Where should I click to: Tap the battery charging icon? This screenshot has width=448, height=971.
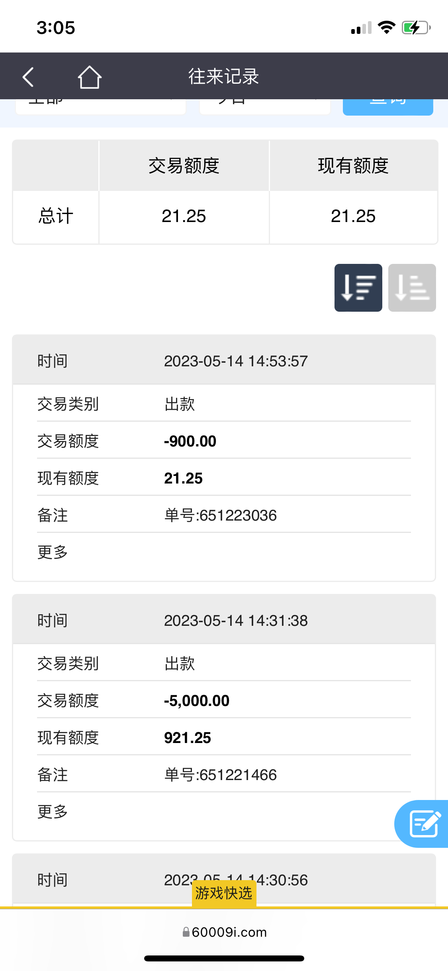coord(416,28)
